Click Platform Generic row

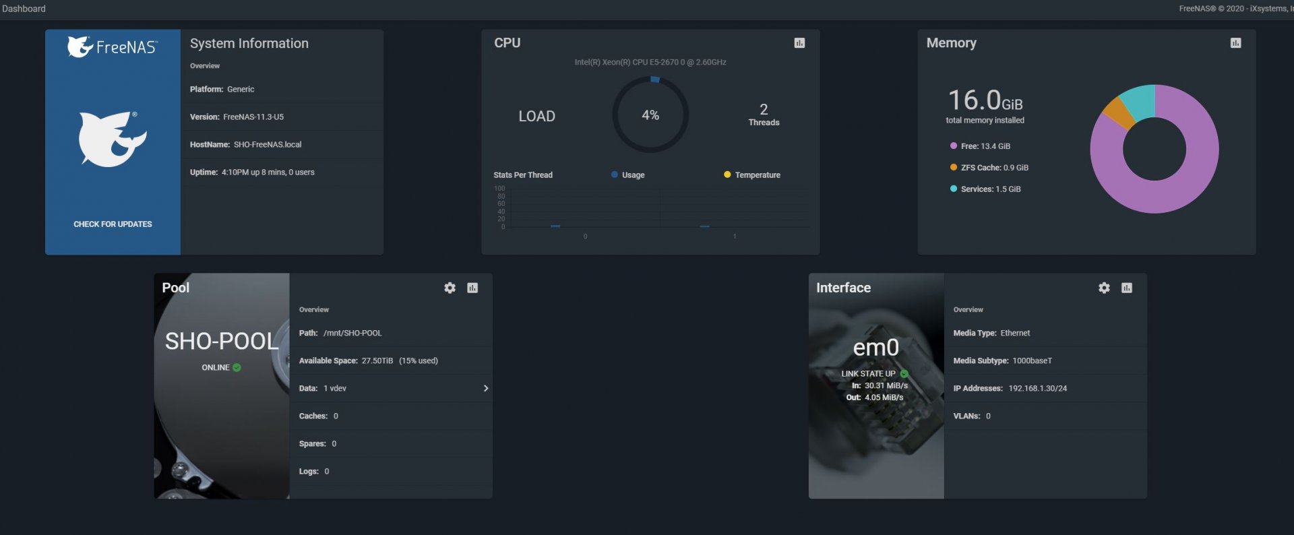(x=282, y=89)
